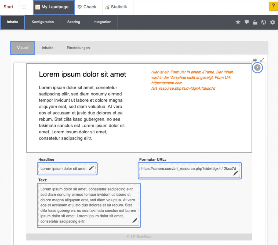Open the comments speech bubble icon
This screenshot has width=278, height=245.
(x=247, y=22)
